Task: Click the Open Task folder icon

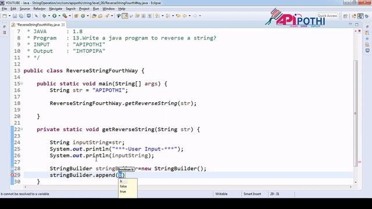Action: point(100,16)
